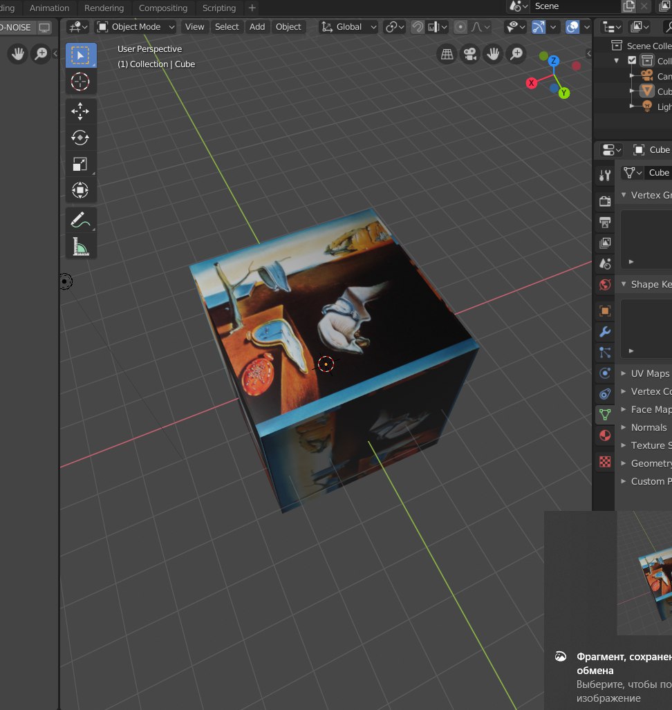The width and height of the screenshot is (672, 710).
Task: Toggle Show Gizmo button
Action: point(538,27)
